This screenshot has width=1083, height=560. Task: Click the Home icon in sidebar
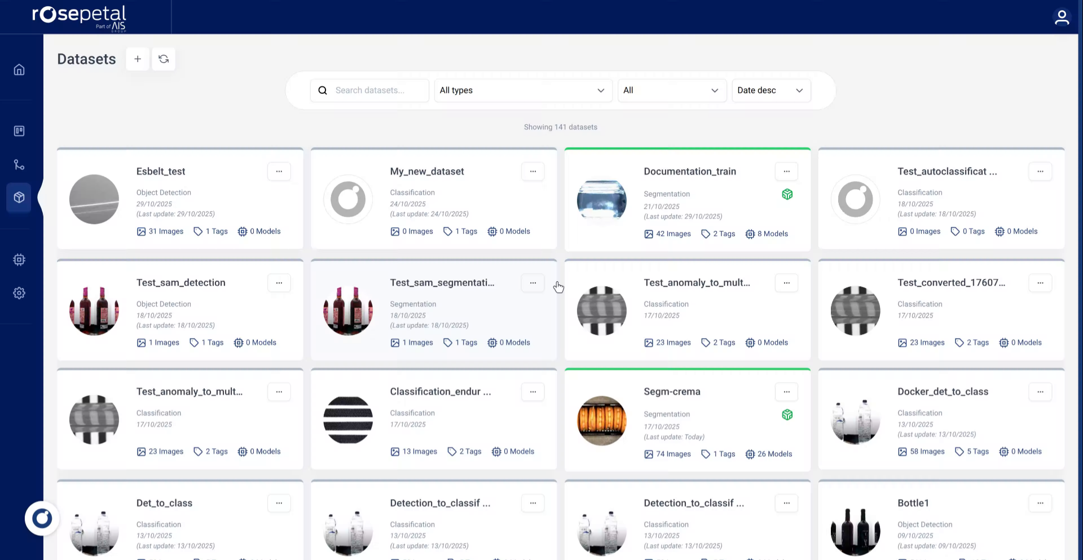coord(19,70)
